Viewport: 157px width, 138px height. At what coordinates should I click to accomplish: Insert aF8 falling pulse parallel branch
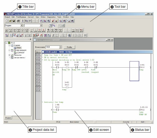point(60,30)
